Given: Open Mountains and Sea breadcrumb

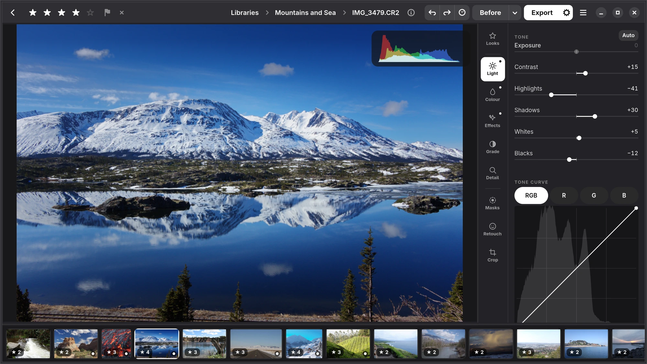Looking at the screenshot, I should pos(305,13).
